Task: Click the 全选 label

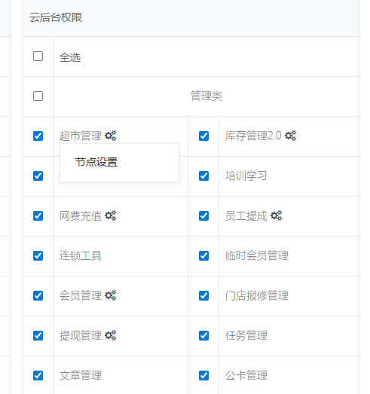Action: tap(70, 57)
